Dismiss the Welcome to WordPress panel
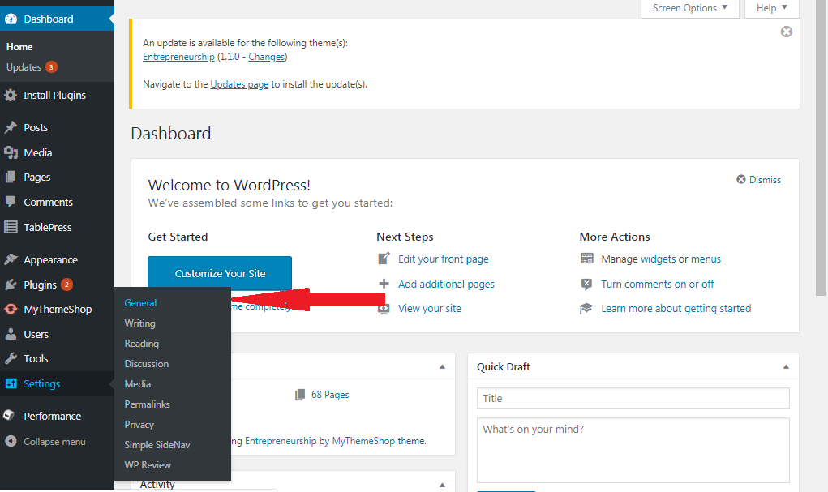Screen dimensions: 828x492 tap(759, 179)
